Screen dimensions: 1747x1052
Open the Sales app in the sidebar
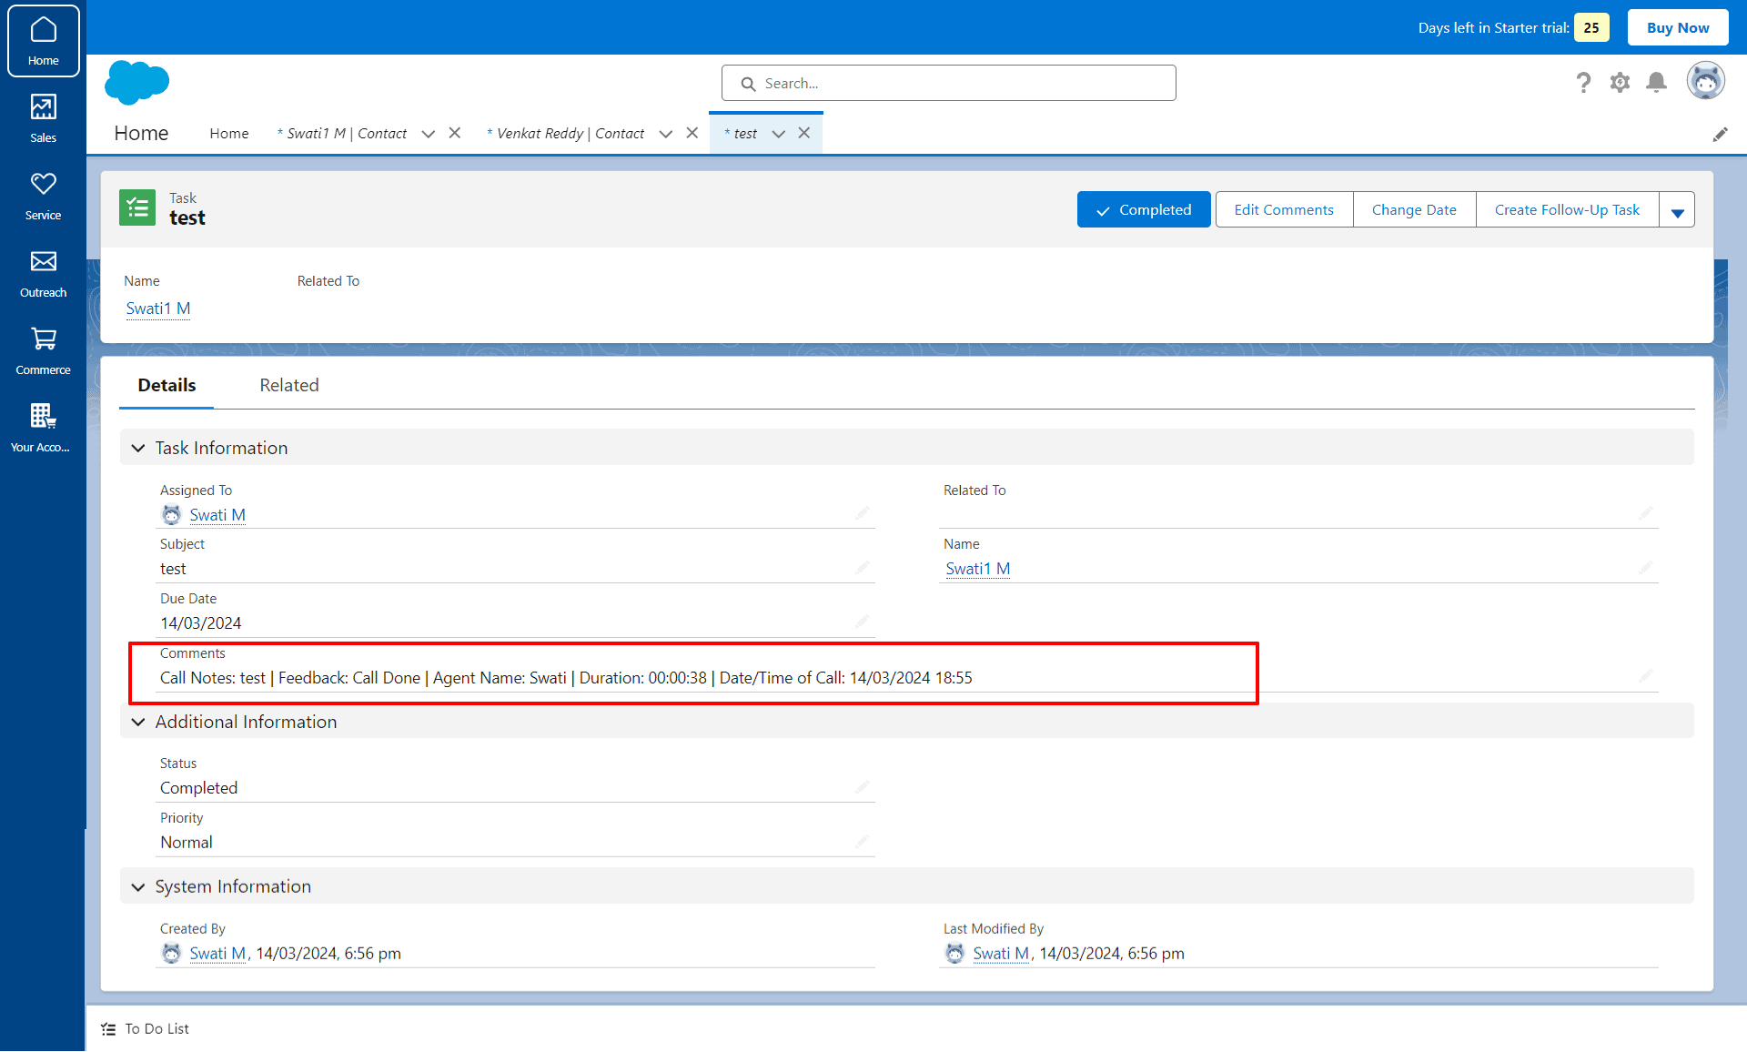point(43,118)
